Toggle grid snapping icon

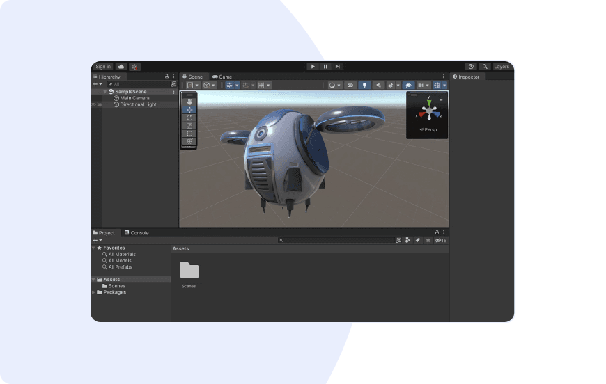click(x=245, y=86)
